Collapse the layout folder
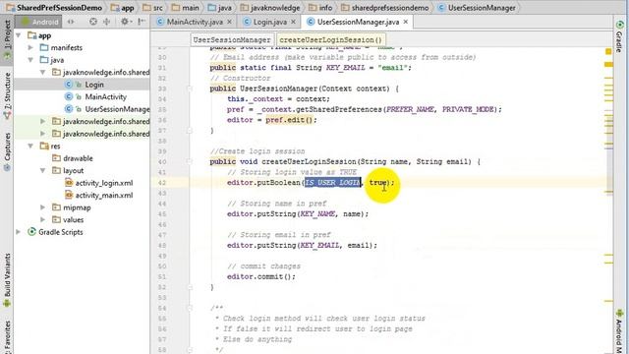Viewport: 629px width, 354px height. pyautogui.click(x=43, y=170)
